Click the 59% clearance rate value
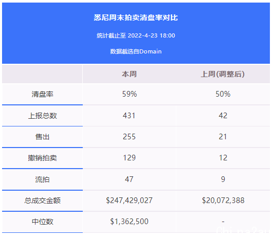 click(x=130, y=94)
